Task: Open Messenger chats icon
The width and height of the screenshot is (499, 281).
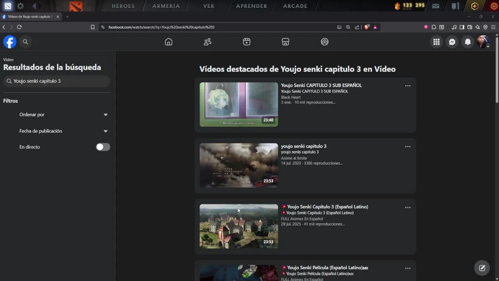Action: tap(452, 42)
